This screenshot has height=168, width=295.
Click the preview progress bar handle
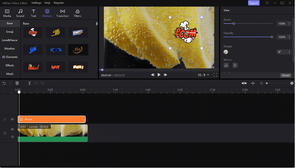102,70
